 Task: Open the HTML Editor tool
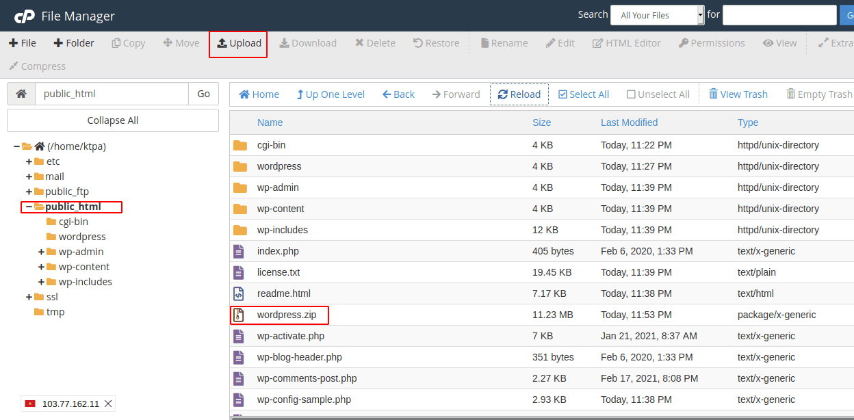click(627, 43)
